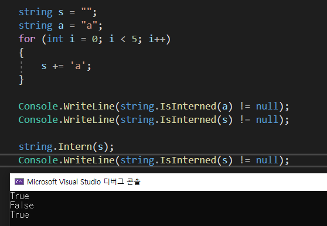The width and height of the screenshot is (327, 226).
Task: Click the 'string.Intern(s);' line
Action: coord(66,146)
